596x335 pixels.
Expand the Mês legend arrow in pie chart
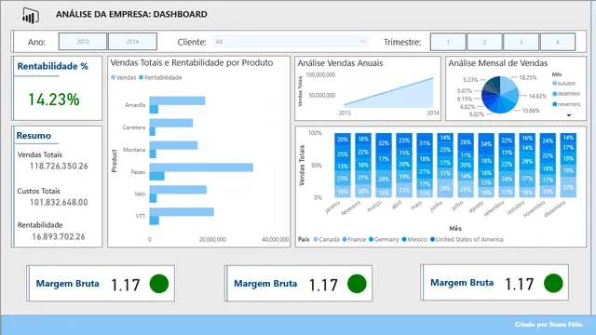569,115
